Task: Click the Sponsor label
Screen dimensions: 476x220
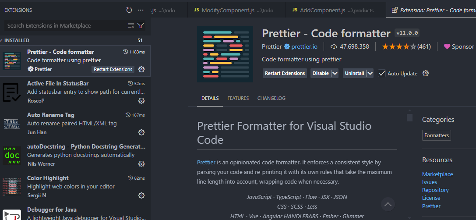Action: (463, 46)
